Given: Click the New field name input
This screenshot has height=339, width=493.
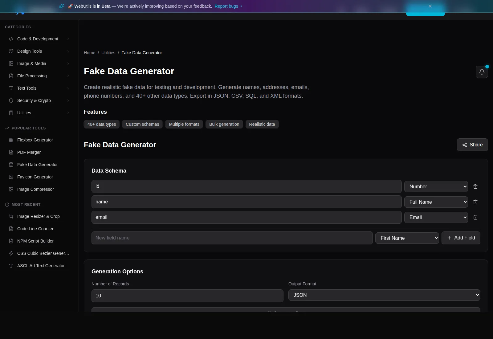Looking at the screenshot, I should pyautogui.click(x=232, y=238).
